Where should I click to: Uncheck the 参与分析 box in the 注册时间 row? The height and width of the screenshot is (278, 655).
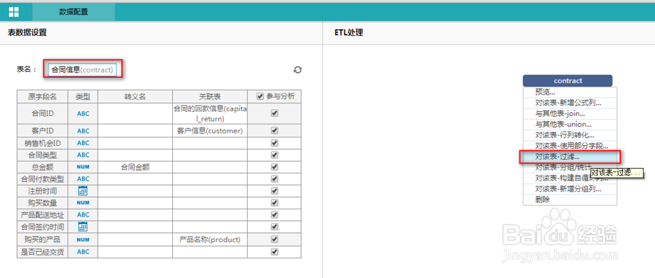[x=274, y=191]
